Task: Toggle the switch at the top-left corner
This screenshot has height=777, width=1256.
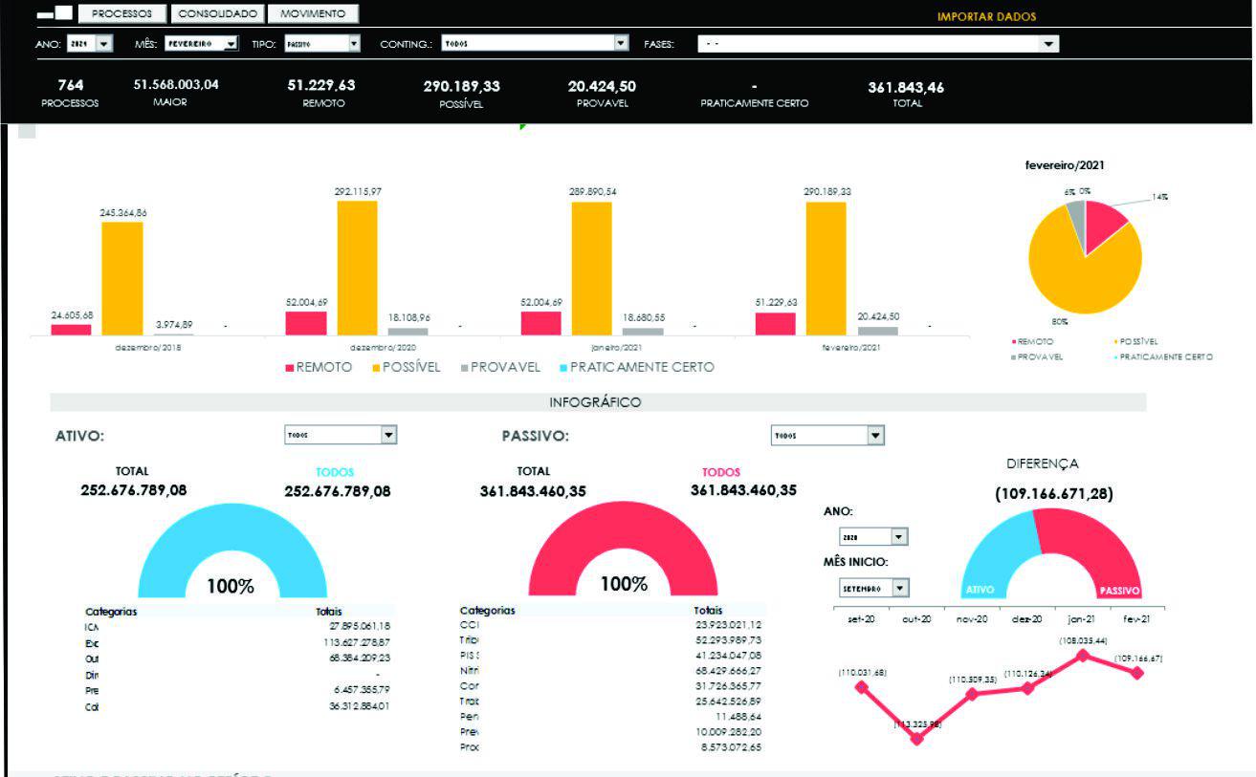Action: tap(54, 14)
